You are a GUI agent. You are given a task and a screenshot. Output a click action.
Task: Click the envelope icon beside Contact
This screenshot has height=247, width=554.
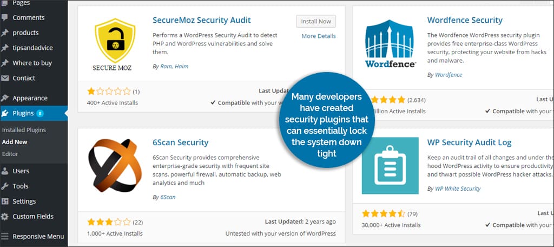pos(4,78)
